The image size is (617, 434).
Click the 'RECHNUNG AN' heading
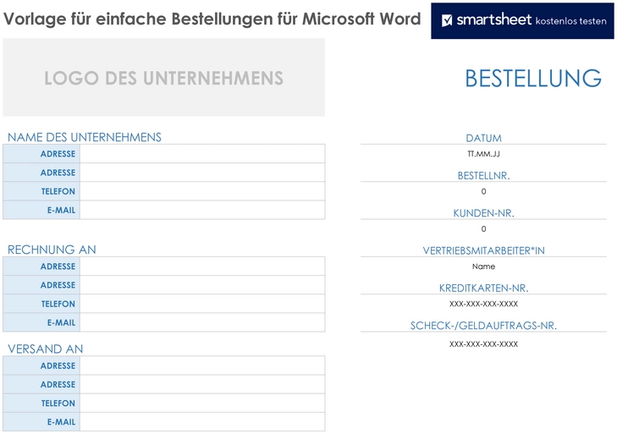[52, 250]
